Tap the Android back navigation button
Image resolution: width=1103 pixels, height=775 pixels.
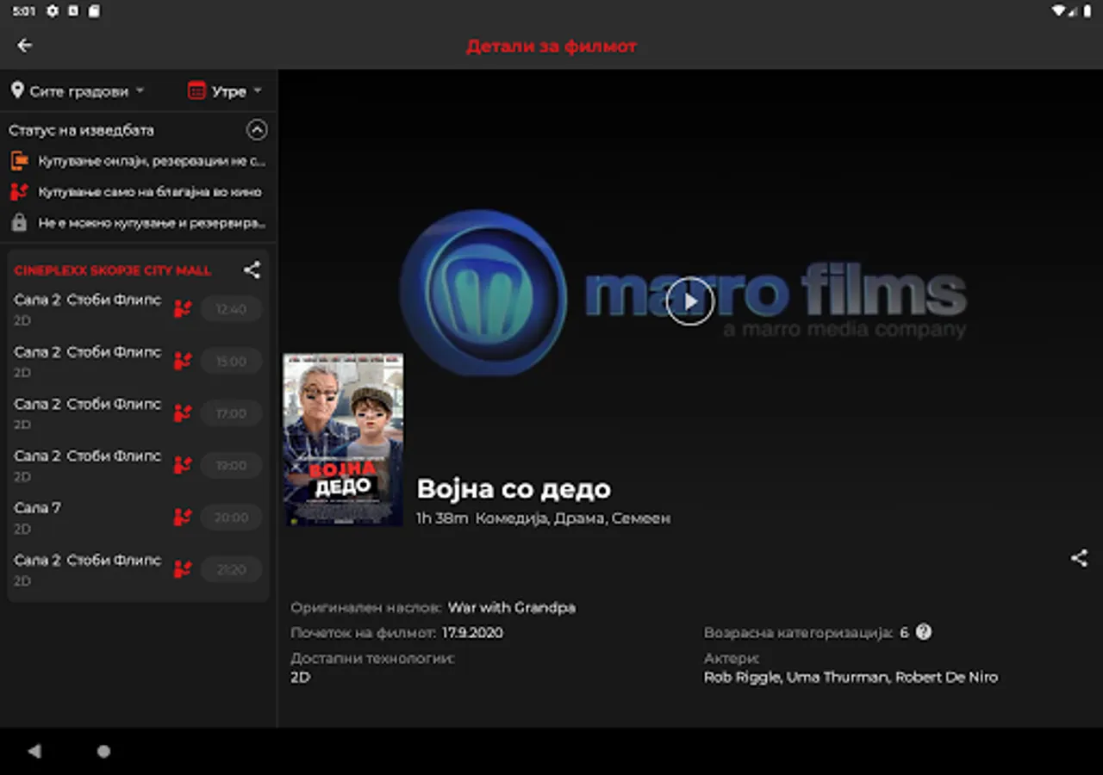[34, 751]
